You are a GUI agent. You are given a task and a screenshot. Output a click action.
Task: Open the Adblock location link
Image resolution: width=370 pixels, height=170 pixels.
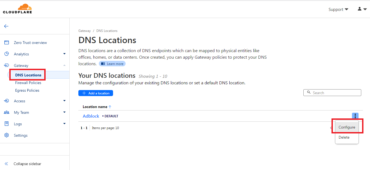91,116
